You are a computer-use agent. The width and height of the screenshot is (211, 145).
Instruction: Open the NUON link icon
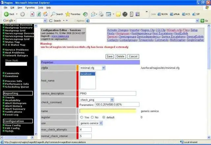159,14
